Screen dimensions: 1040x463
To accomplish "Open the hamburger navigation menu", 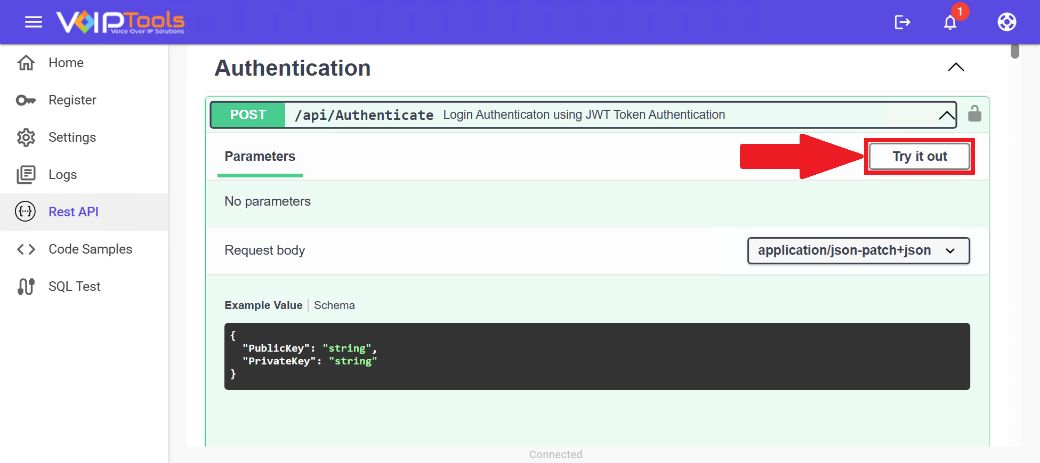I will point(33,22).
